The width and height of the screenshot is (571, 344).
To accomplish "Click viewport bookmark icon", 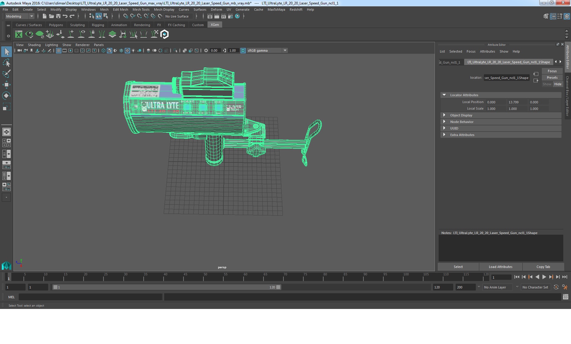I will tap(32, 51).
